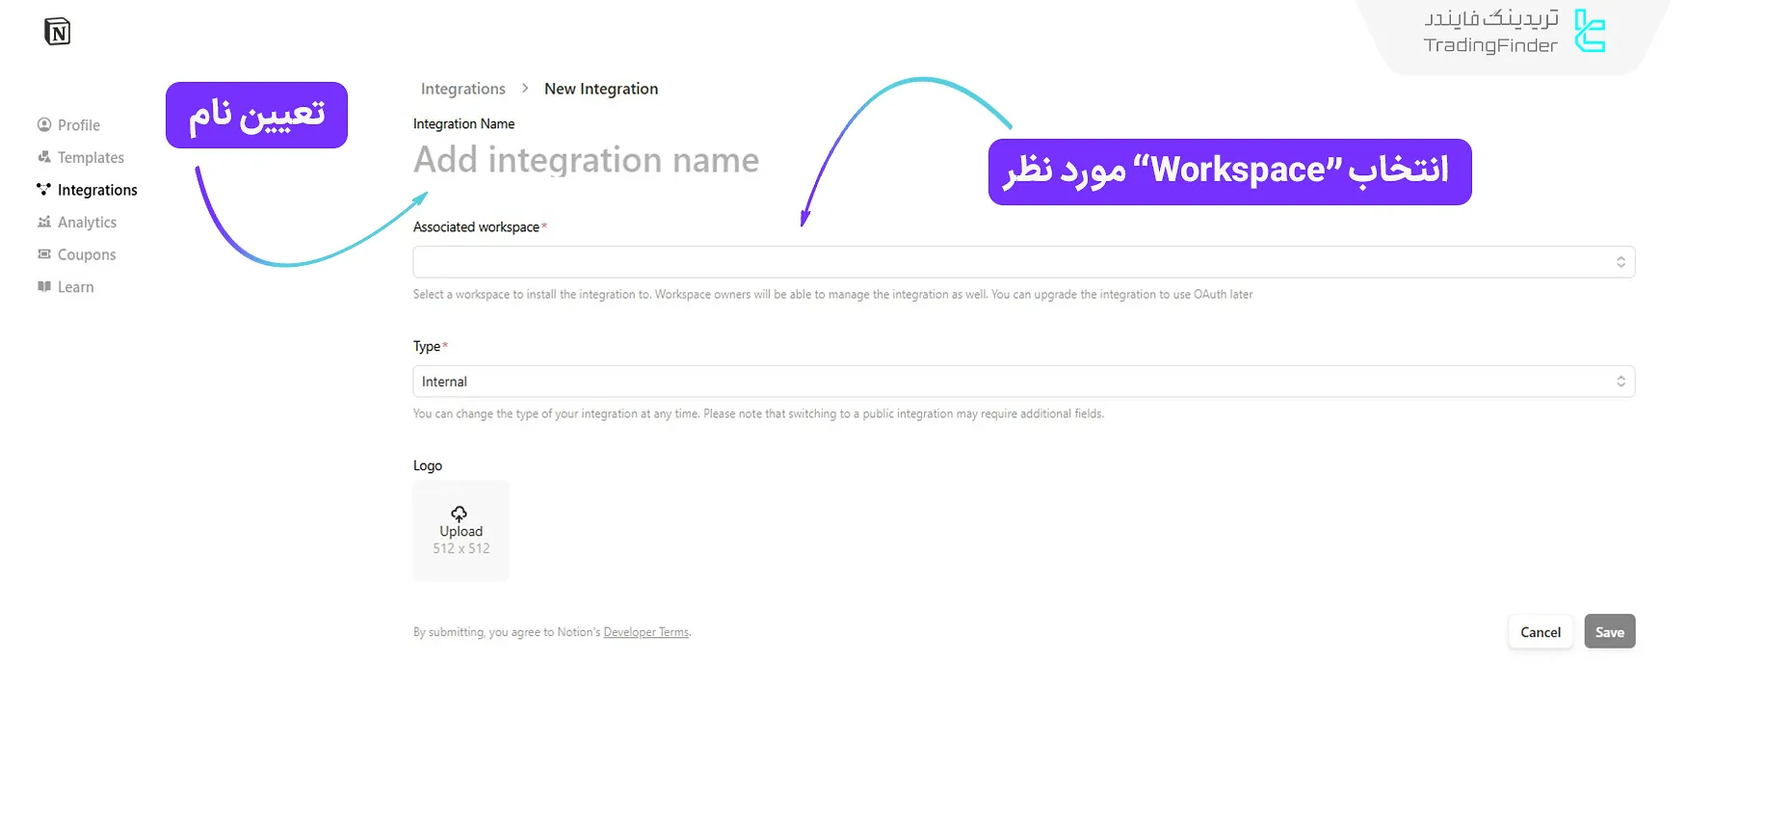
Task: Click the Cancel button
Action: (x=1541, y=632)
